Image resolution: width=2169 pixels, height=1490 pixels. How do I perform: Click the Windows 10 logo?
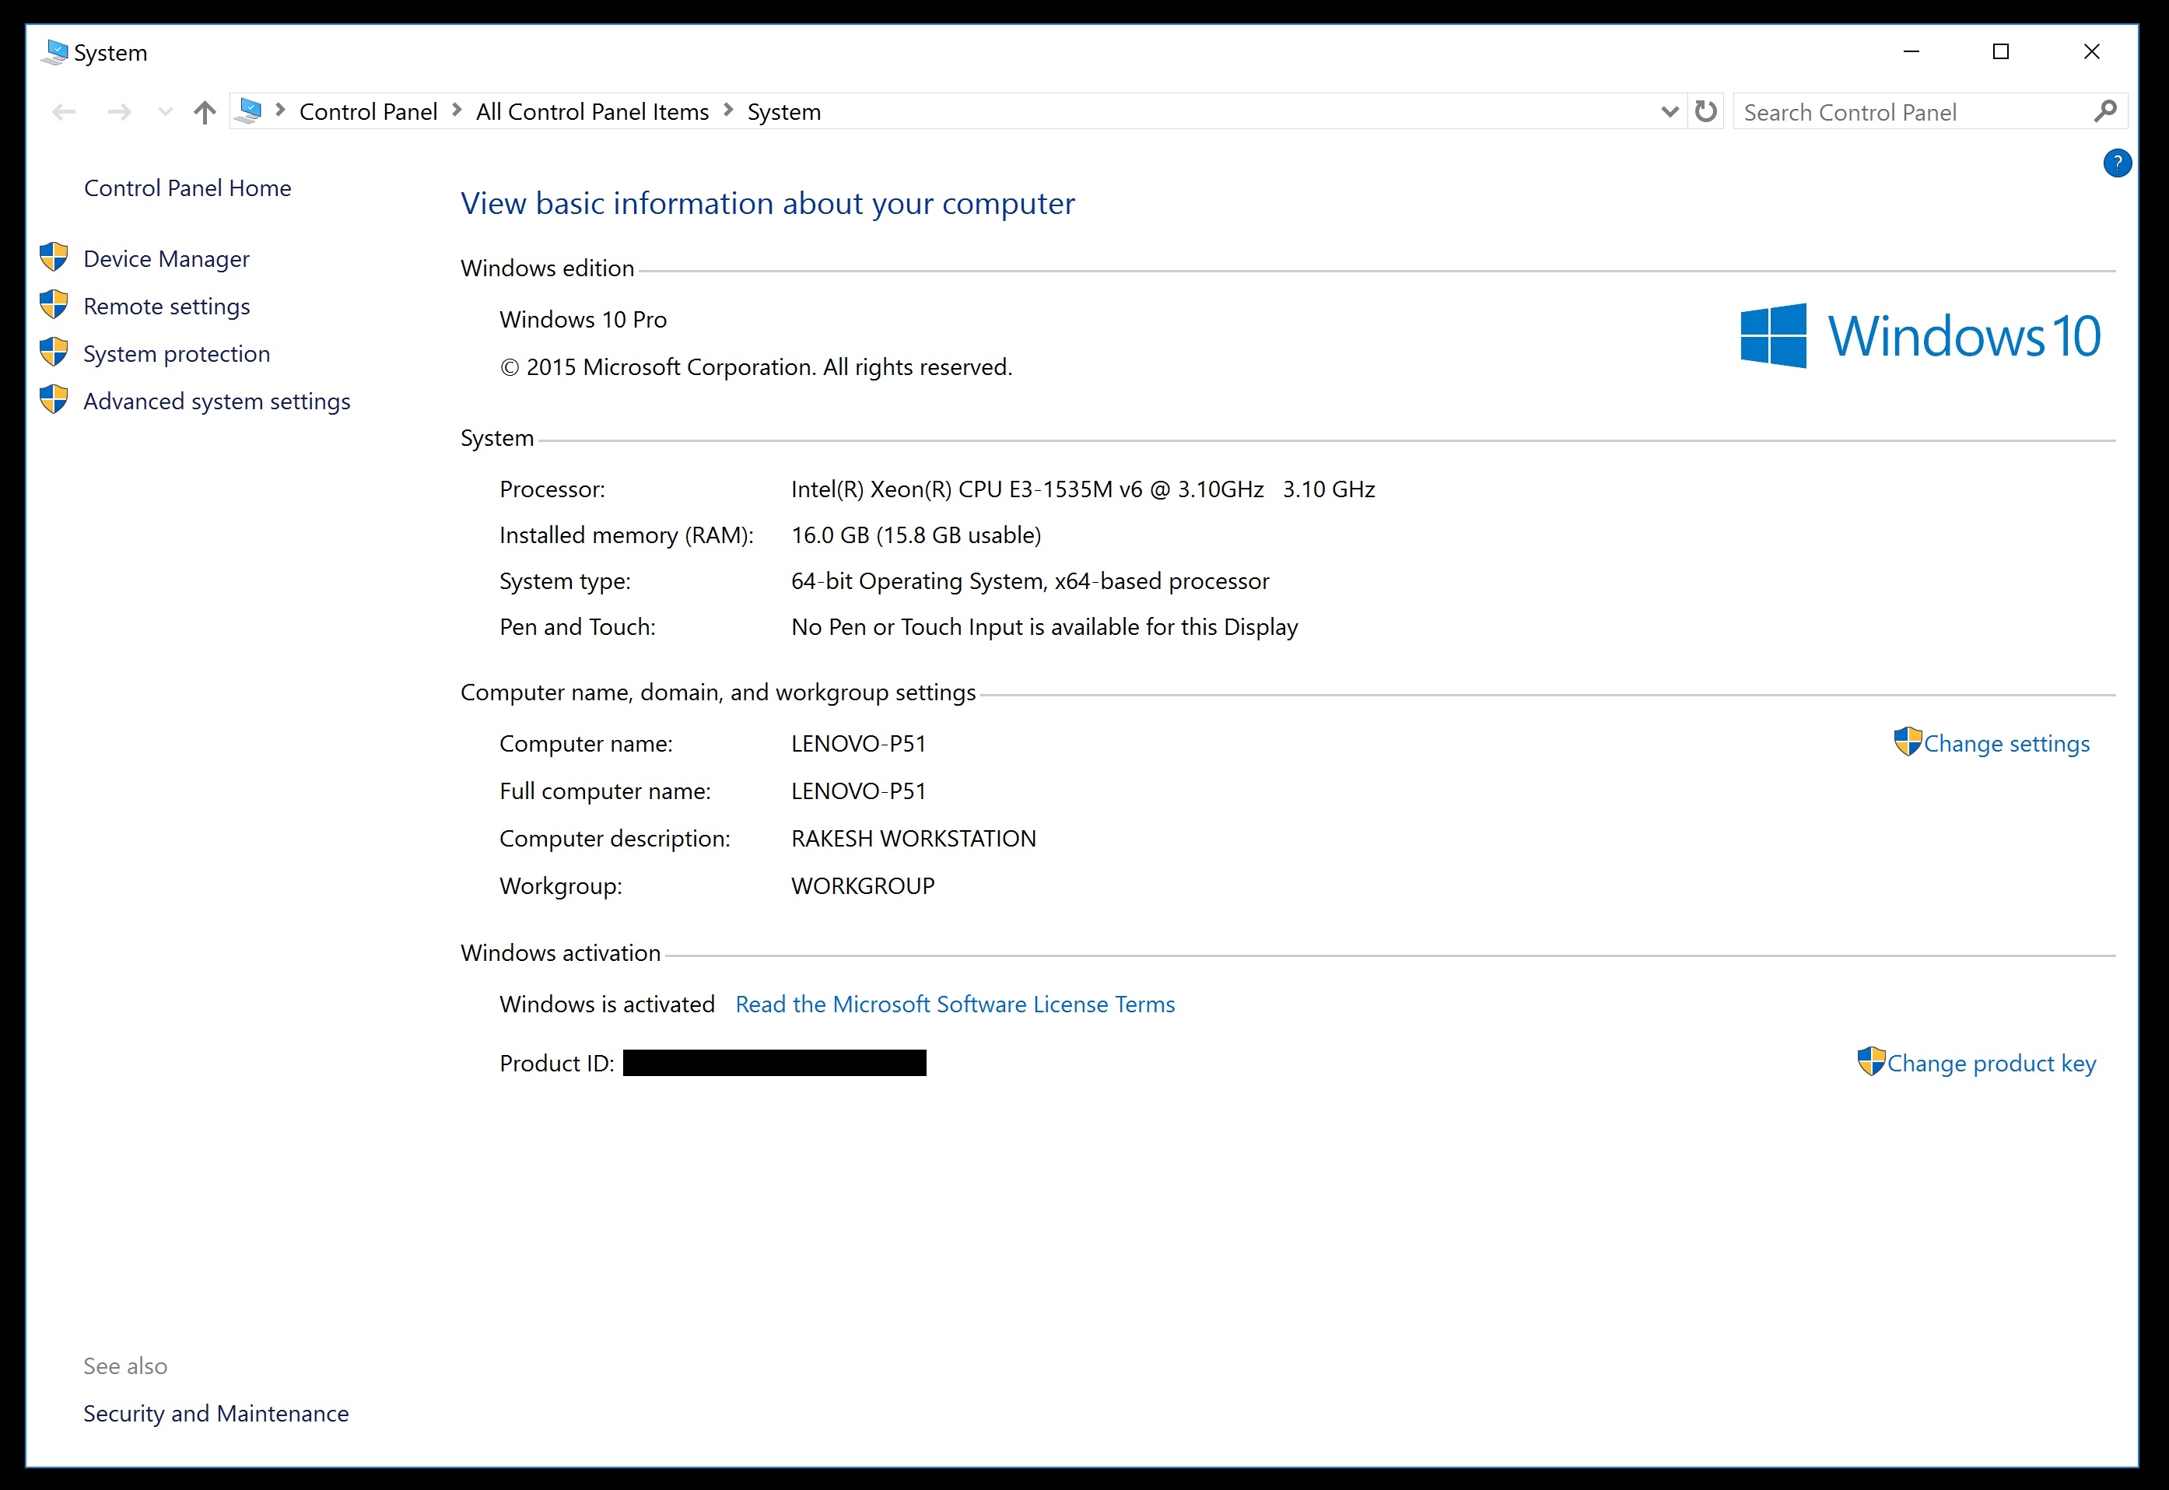pos(1918,336)
